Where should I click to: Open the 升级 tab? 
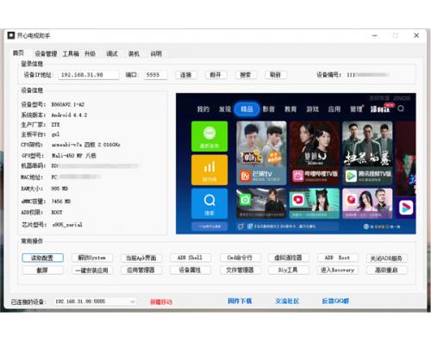[x=90, y=53]
